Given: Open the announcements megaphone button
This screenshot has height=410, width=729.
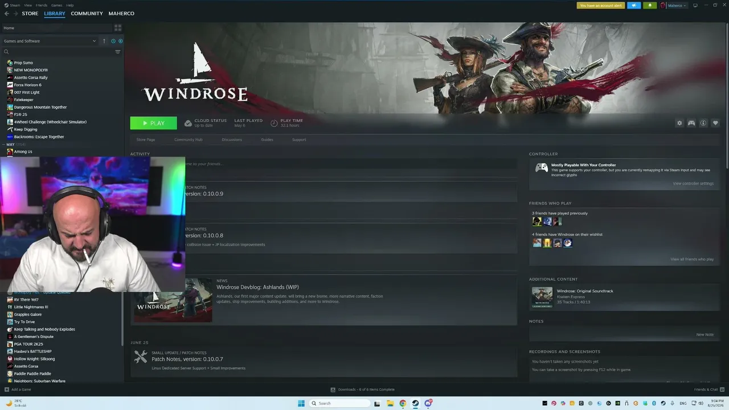Looking at the screenshot, I should point(634,6).
